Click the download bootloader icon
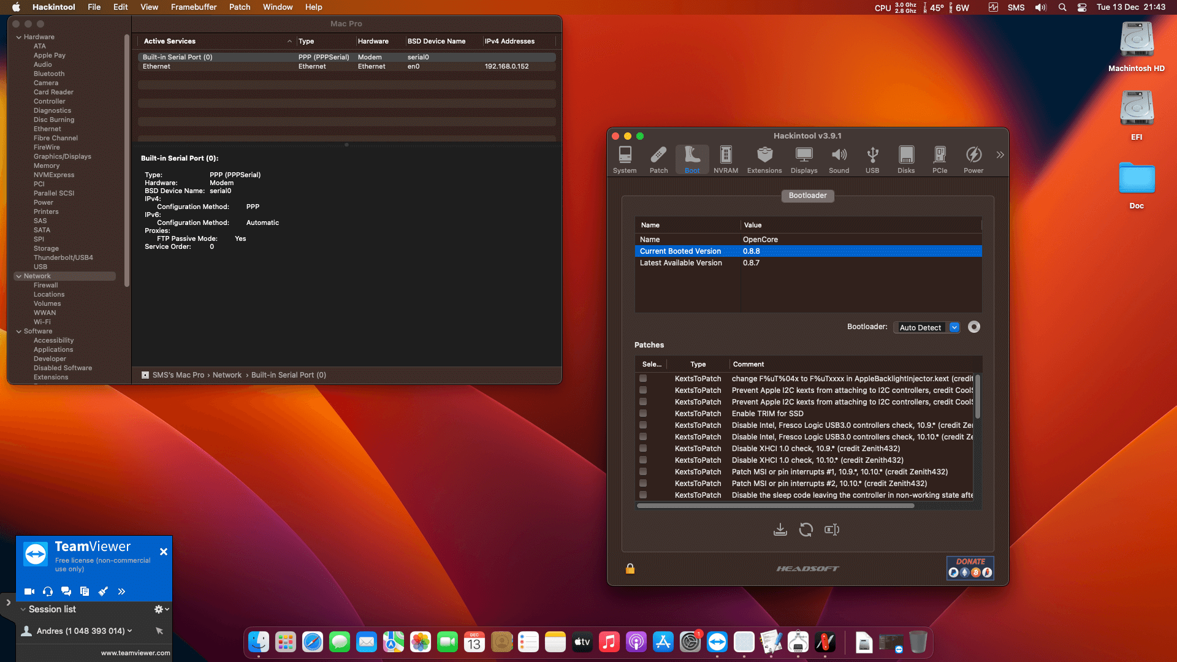The width and height of the screenshot is (1177, 662). [x=780, y=529]
